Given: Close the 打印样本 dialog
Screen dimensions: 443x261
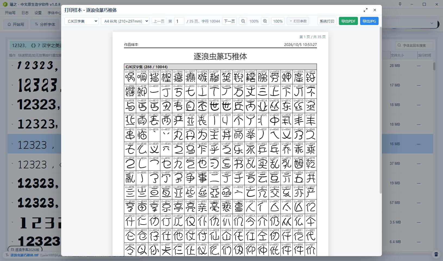Looking at the screenshot, I should point(375,10).
